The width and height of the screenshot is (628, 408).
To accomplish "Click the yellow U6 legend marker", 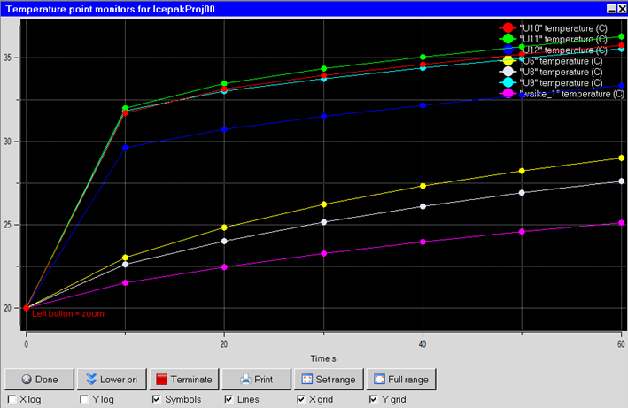I will pyautogui.click(x=508, y=61).
